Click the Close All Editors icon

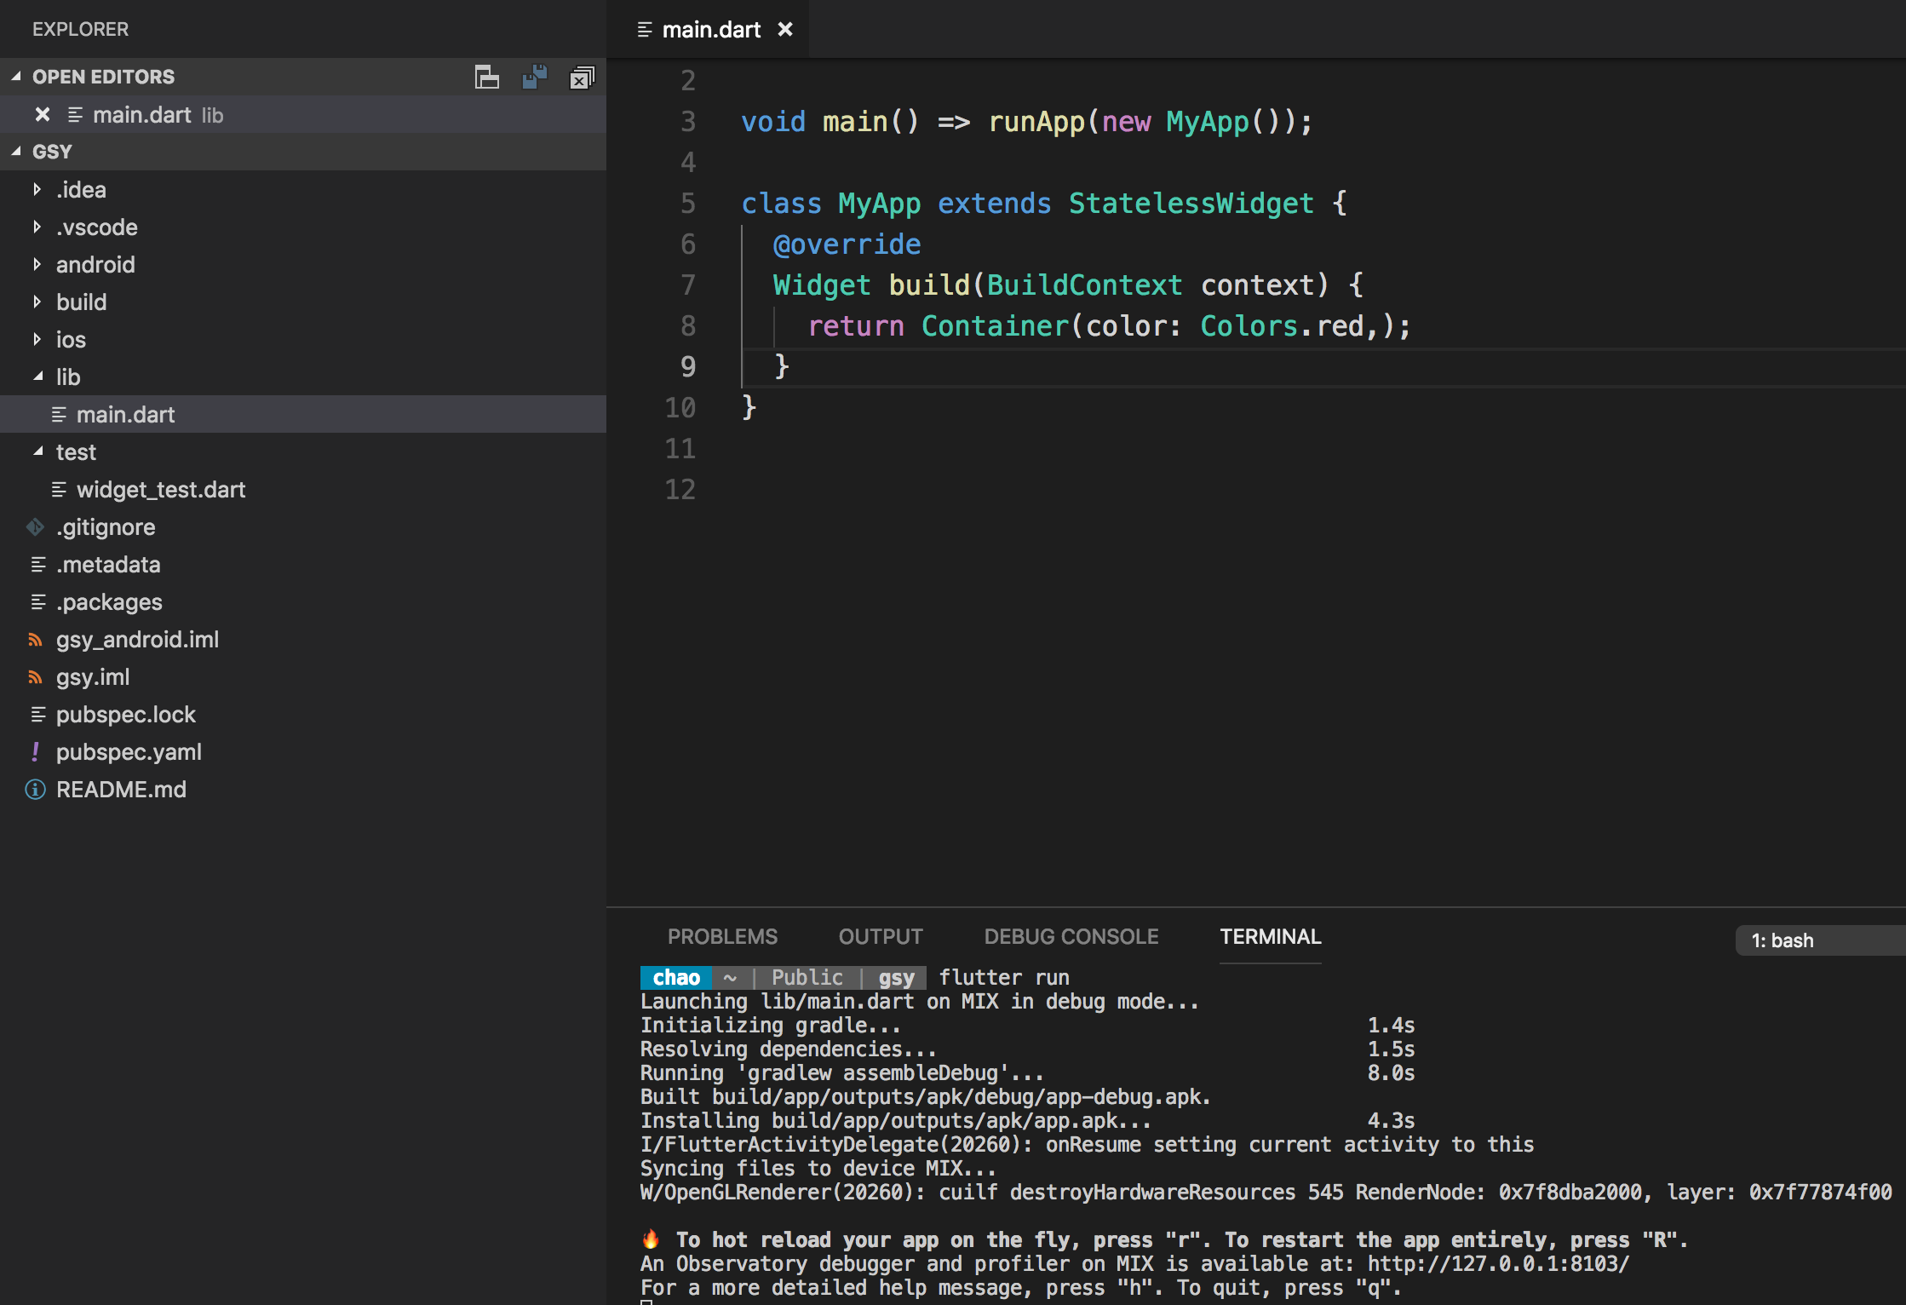coord(582,78)
